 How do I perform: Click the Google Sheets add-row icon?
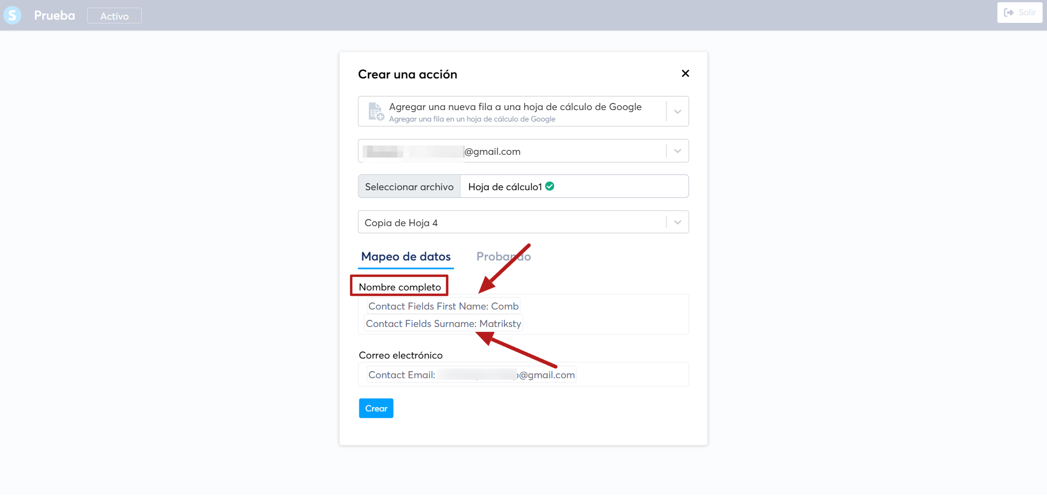[376, 111]
